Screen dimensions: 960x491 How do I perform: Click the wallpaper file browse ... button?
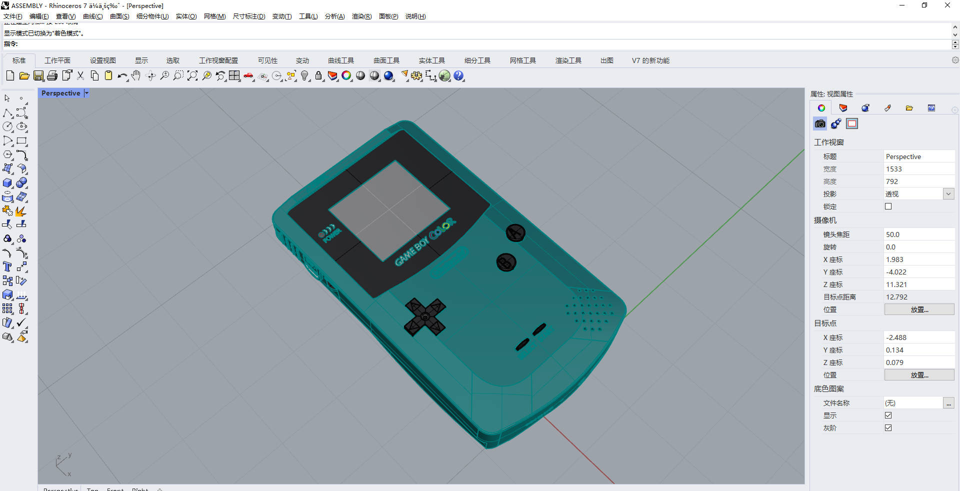(948, 403)
